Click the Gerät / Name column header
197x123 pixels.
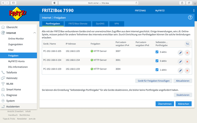point(49,44)
